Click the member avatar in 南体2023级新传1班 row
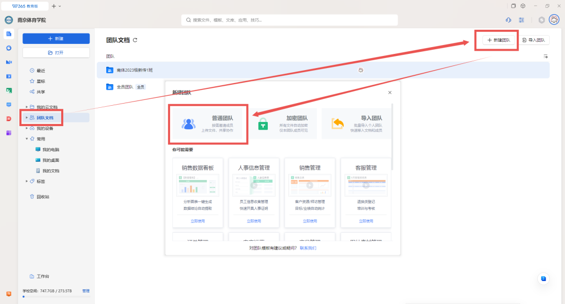 [x=360, y=70]
